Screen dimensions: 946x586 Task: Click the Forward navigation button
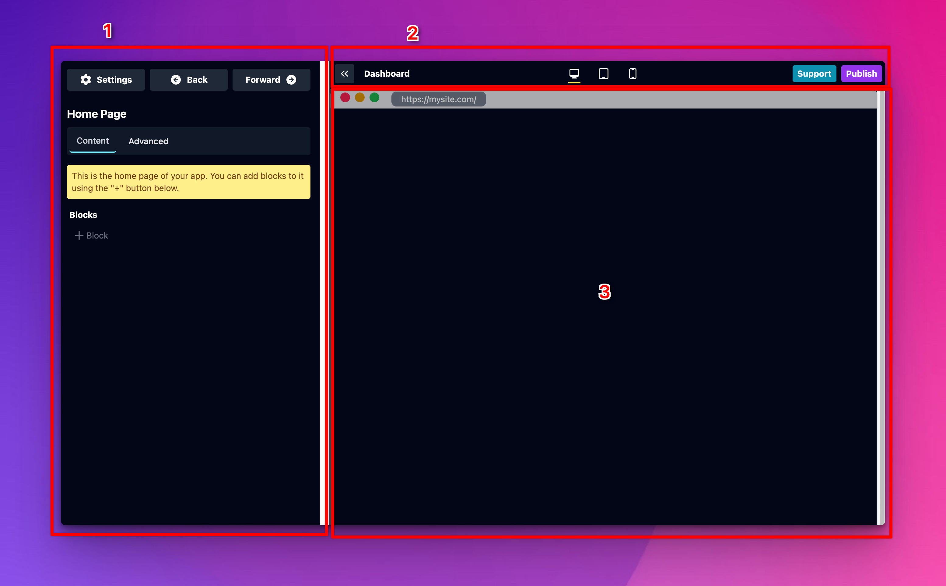272,80
